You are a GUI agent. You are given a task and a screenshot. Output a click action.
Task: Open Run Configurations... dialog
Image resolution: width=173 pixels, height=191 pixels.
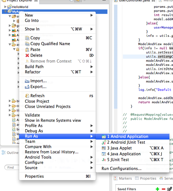pos(133,168)
